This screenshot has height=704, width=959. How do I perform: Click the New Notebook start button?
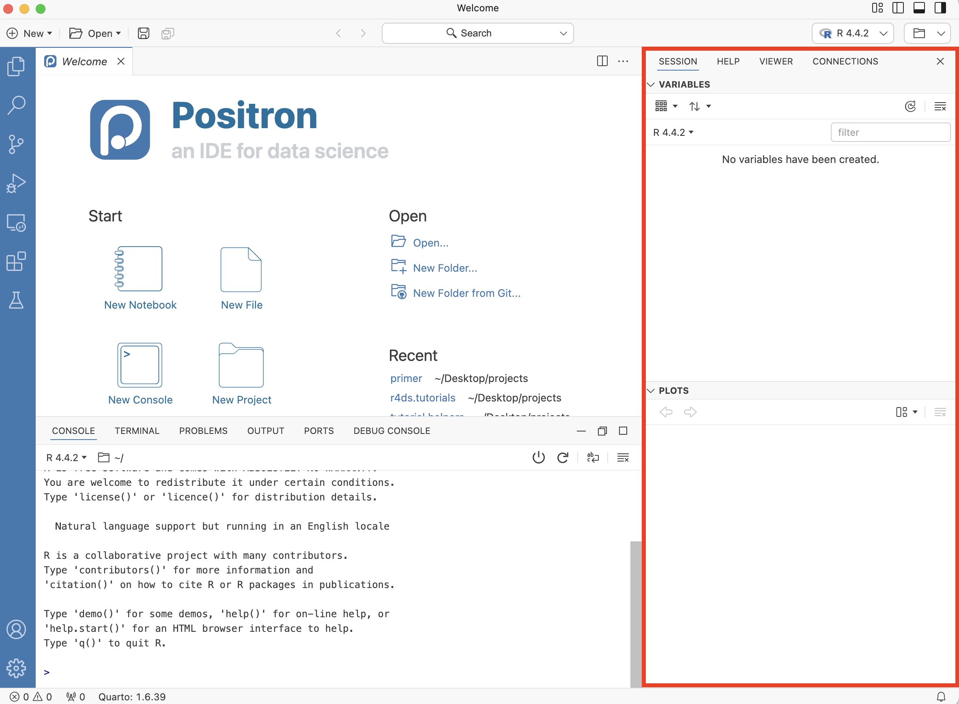click(x=140, y=278)
